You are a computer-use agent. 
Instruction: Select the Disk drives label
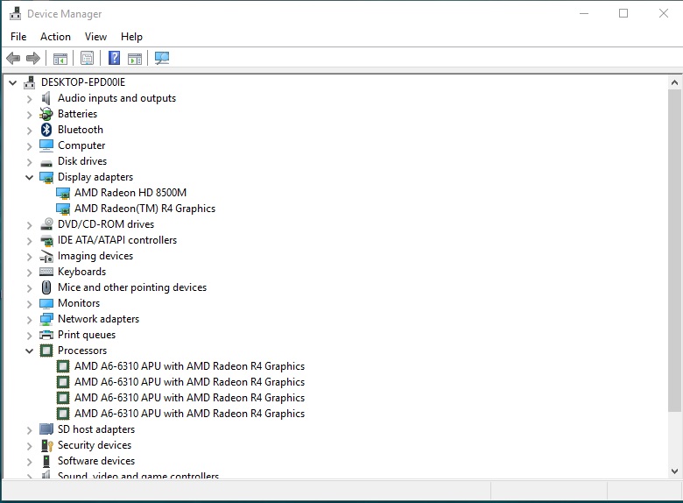pos(82,161)
